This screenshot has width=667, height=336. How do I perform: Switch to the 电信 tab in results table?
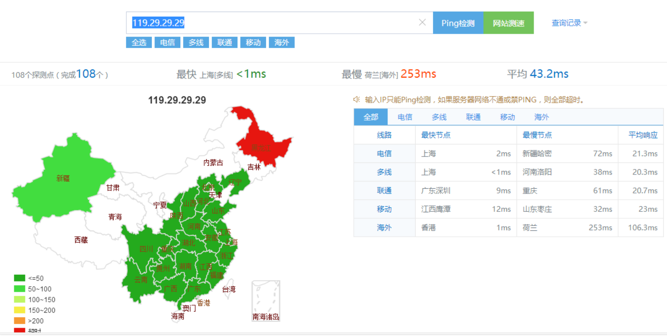pos(405,117)
